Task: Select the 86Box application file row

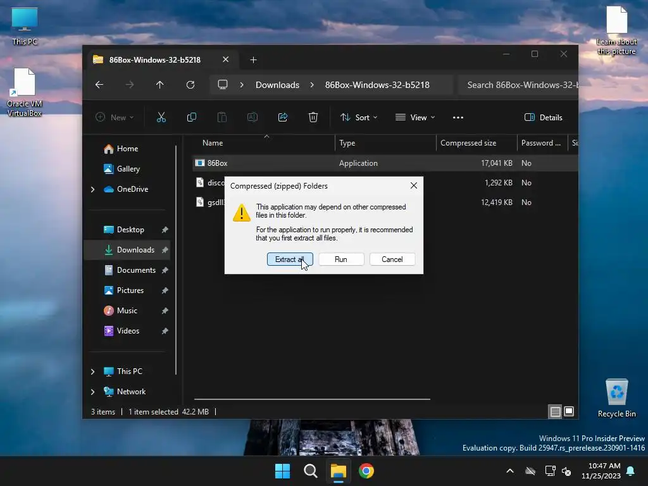Action: pyautogui.click(x=385, y=163)
